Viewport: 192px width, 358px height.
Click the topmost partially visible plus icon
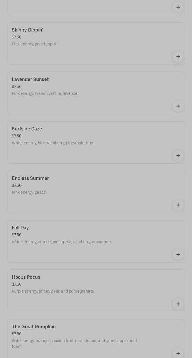178,7
